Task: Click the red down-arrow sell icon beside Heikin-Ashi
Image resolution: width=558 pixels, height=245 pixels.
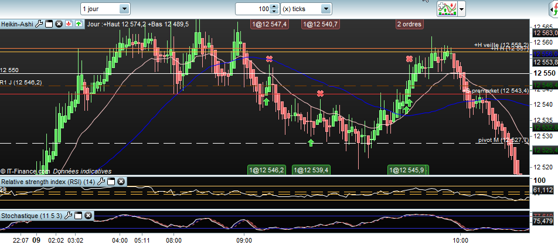Action: 69,24
